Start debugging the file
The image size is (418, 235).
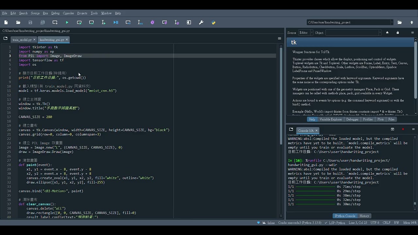(x=116, y=23)
